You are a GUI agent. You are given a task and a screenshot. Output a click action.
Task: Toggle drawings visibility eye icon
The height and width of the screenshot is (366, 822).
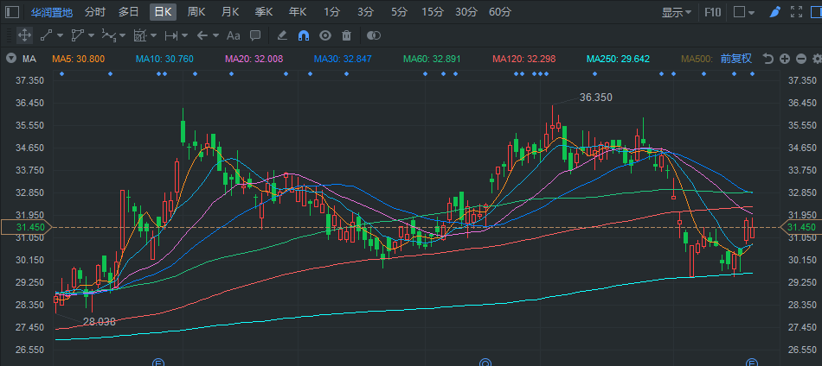coord(325,35)
